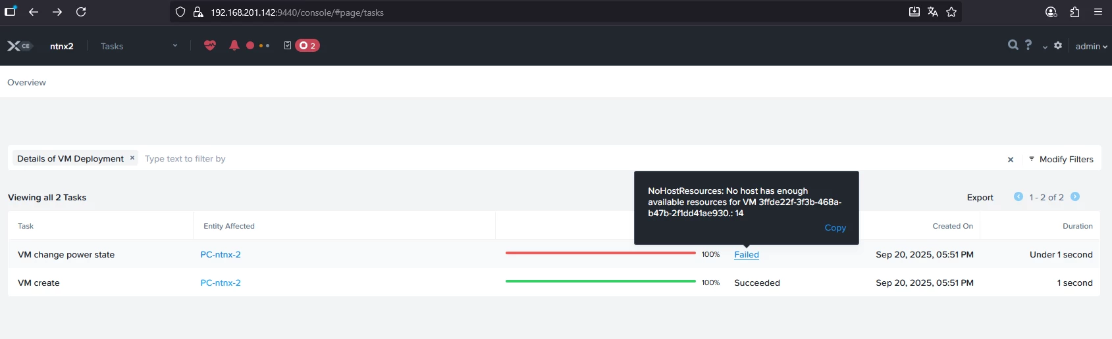
Task: Open the Tasks page selector dropdown
Action: pyautogui.click(x=139, y=46)
